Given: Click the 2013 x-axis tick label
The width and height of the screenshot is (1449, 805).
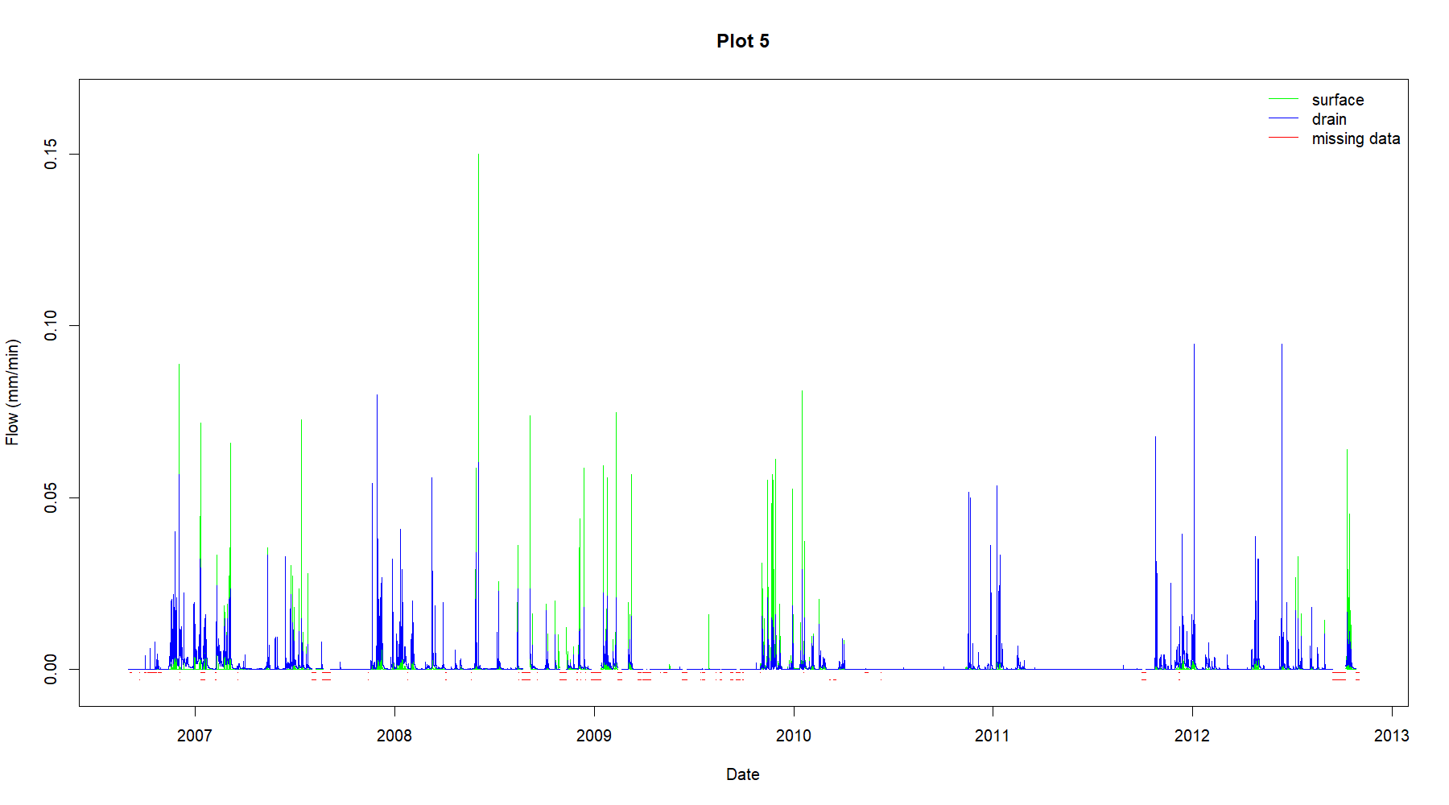Looking at the screenshot, I should 1391,735.
